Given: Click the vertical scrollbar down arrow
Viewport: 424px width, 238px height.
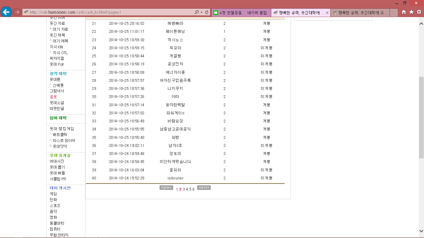Looking at the screenshot, I should coord(421,231).
